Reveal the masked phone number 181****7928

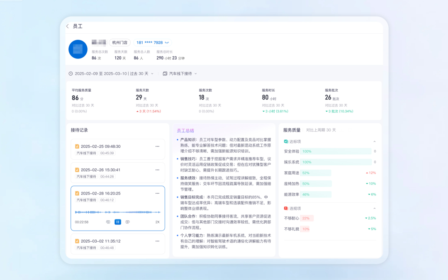pos(167,42)
